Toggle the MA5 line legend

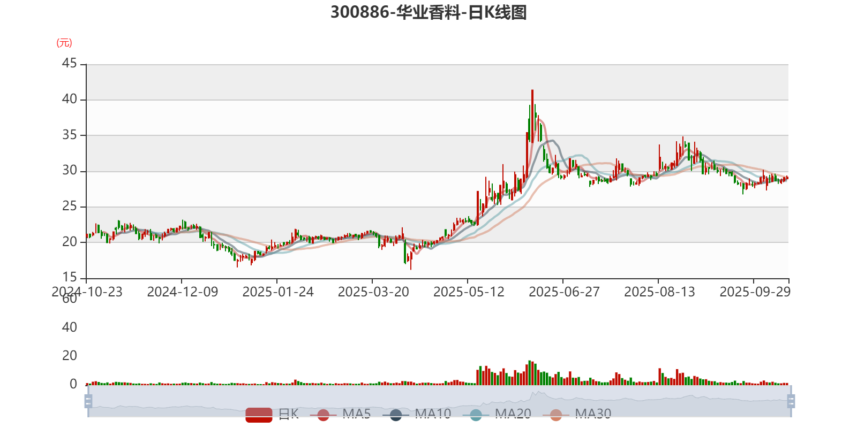click(340, 414)
